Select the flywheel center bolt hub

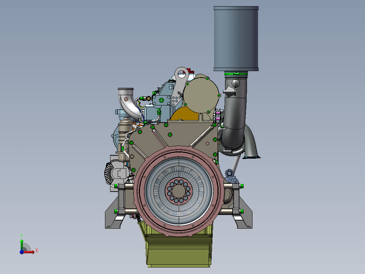(x=179, y=191)
